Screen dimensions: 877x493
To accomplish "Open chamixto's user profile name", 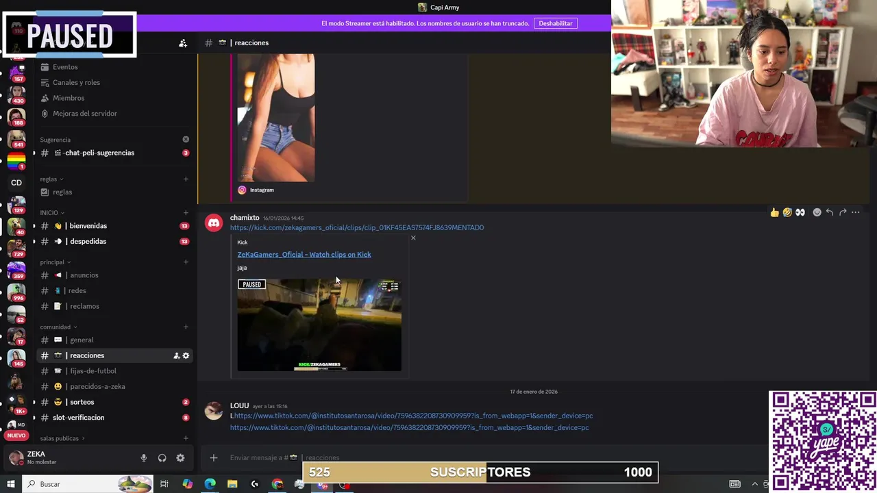I will click(245, 218).
